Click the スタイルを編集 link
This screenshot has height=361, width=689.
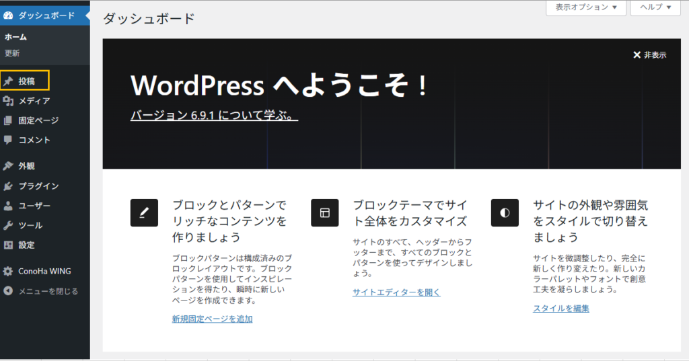[x=561, y=309]
